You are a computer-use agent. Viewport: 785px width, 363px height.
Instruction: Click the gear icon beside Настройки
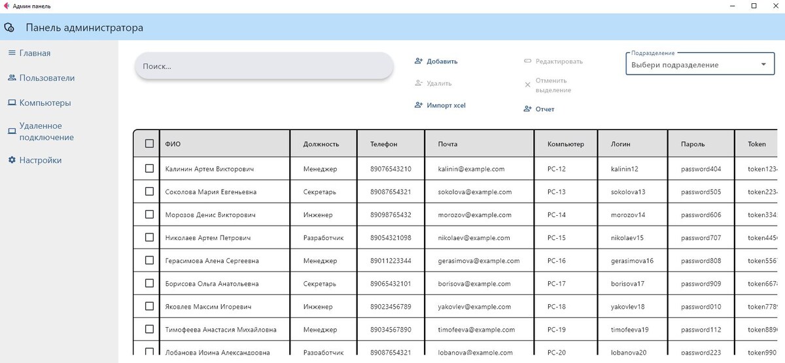tap(12, 160)
